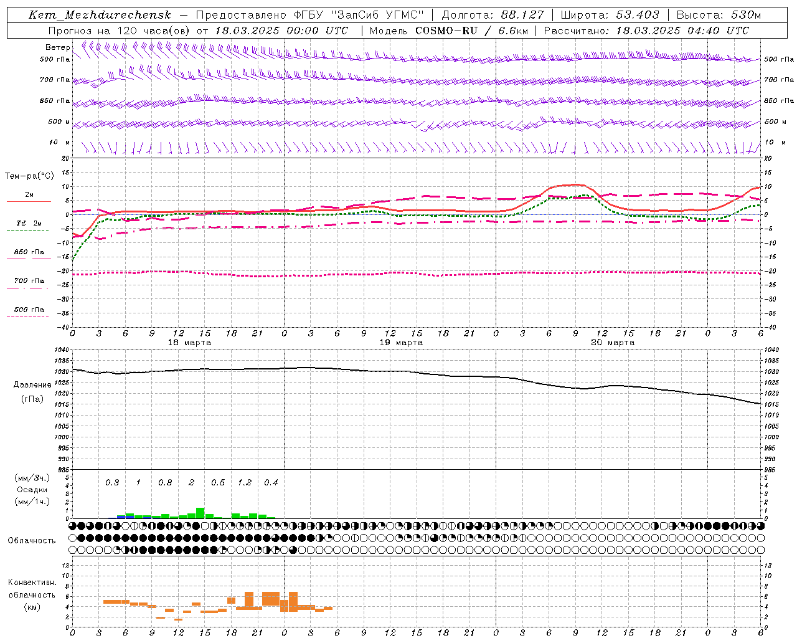The image size is (797, 638).
Task: Click the '0.3' three-hour precipitation value
Action: [x=112, y=483]
